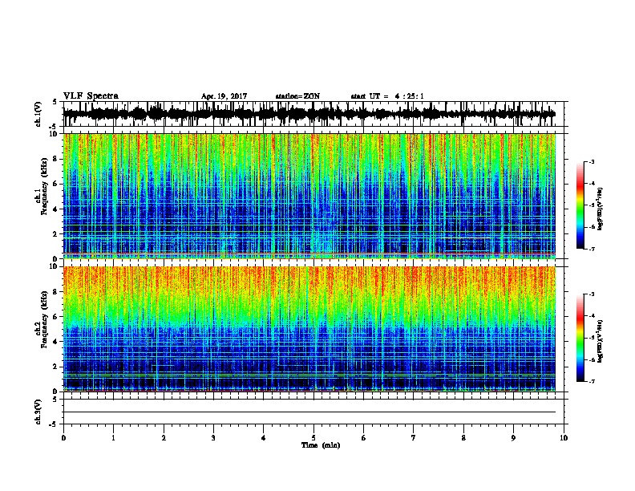
Task: Click the flat ch.3(V) trace line
Action: click(x=309, y=412)
